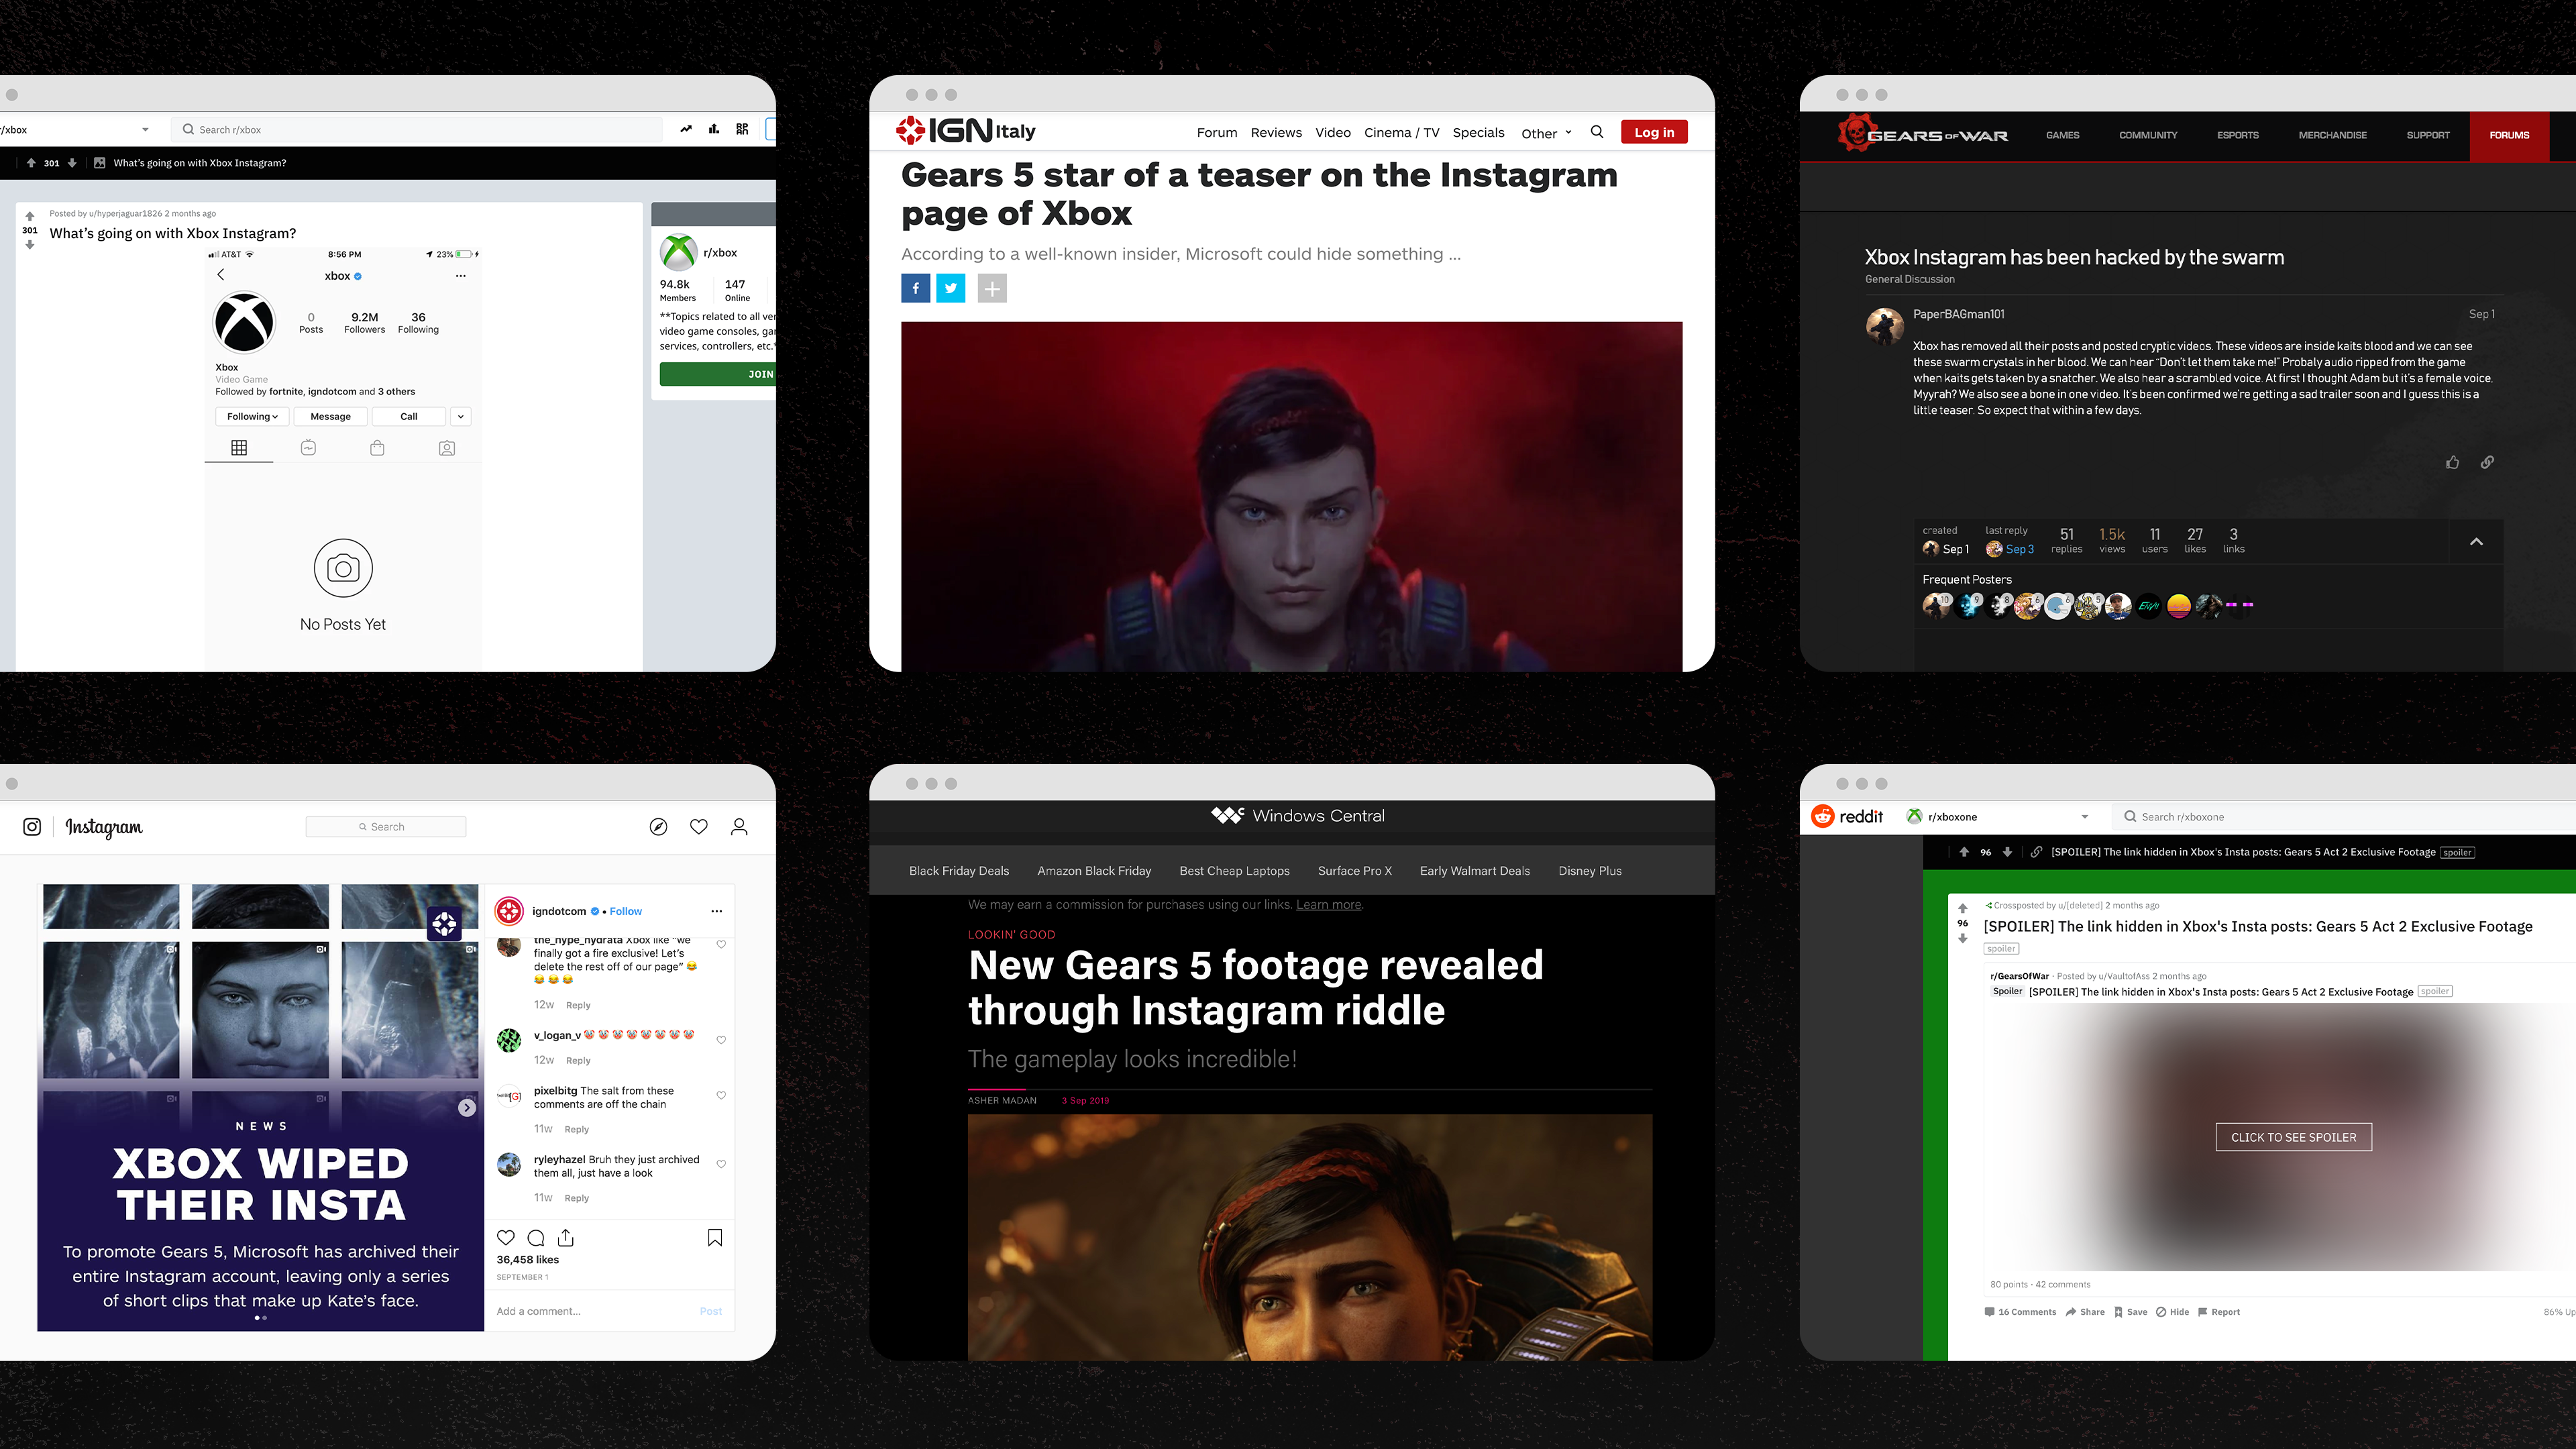Upvote the r/xboxone spoiler post

coord(1963,909)
